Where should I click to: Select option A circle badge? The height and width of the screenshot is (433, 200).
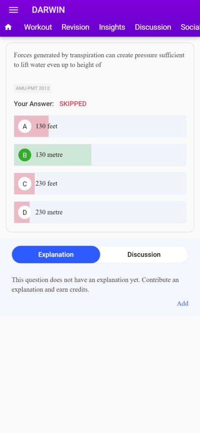25,126
